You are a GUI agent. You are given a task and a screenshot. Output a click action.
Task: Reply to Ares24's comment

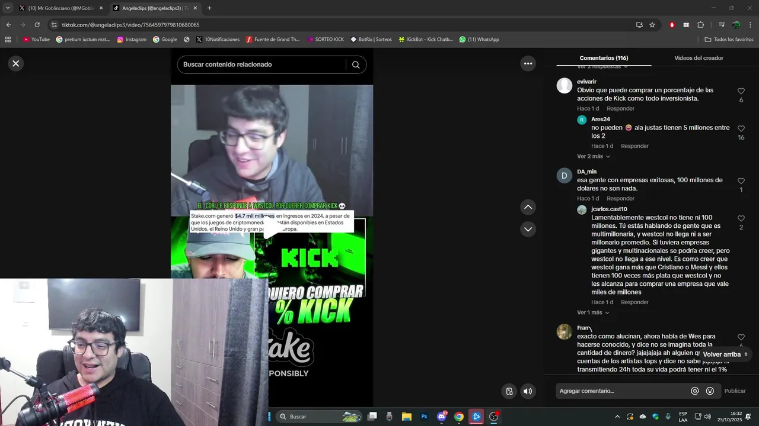pyautogui.click(x=634, y=146)
